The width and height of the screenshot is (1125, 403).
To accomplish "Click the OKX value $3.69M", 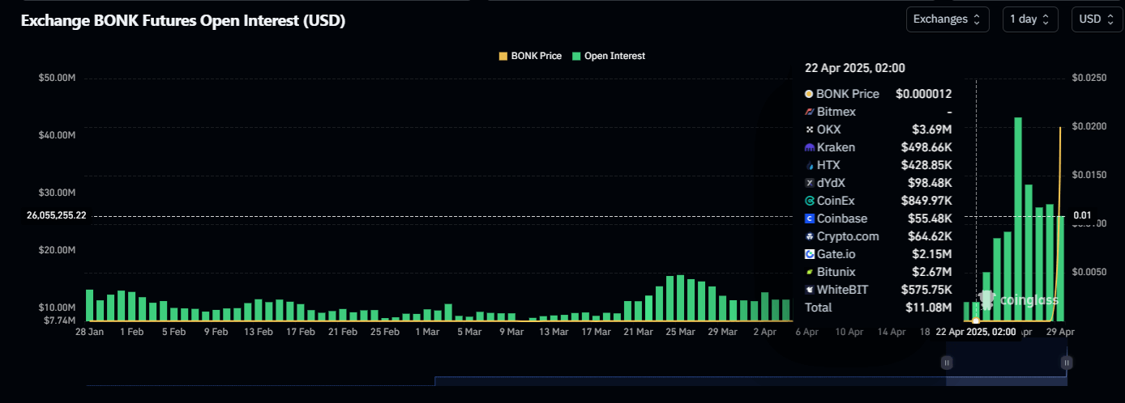I will pyautogui.click(x=932, y=129).
